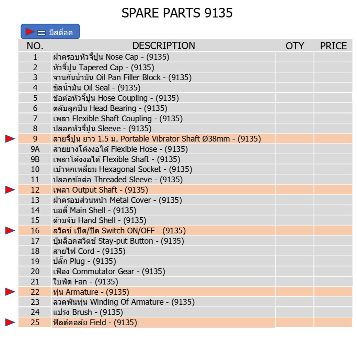This screenshot has height=340, width=357.
Task: Click the Switch ON/OFF description
Action: tap(119, 231)
